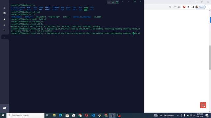Open Opera browser from the taskbar
Viewport: 211px width, 118px height.
click(x=86, y=115)
